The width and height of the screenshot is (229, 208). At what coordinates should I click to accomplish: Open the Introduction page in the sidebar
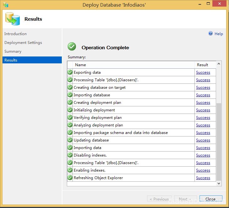point(15,34)
